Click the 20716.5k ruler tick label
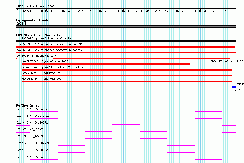 click(161, 11)
